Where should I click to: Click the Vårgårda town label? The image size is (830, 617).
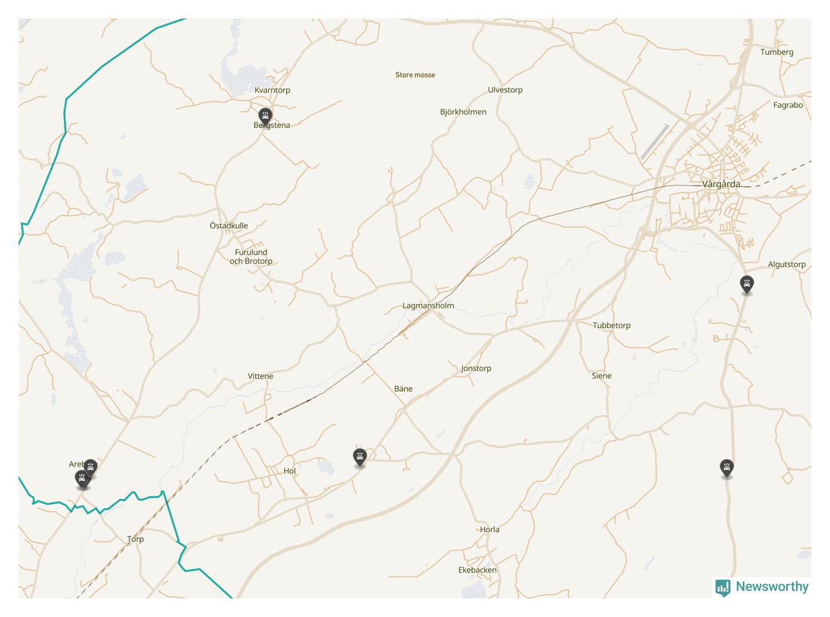[721, 184]
